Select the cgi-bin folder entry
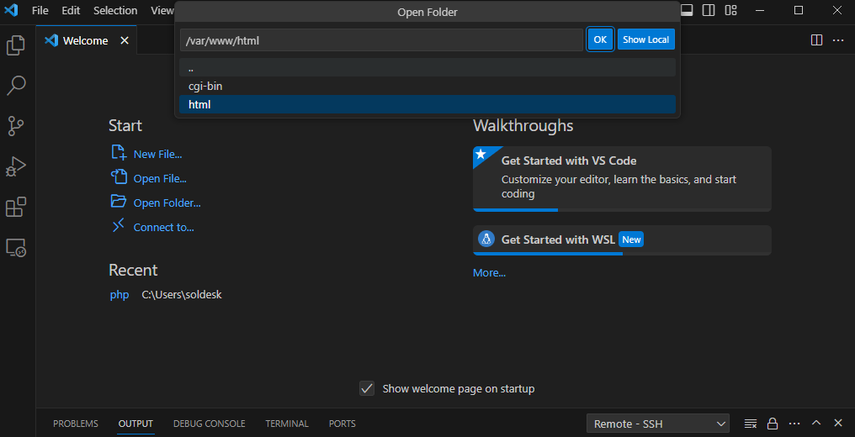The width and height of the screenshot is (855, 437). coord(427,86)
